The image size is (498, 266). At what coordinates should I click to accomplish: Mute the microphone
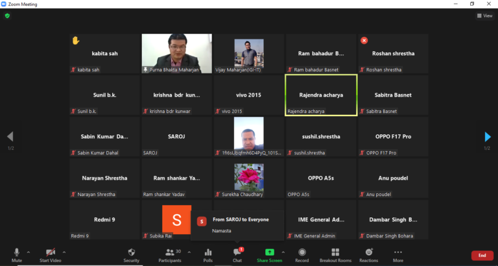coord(17,255)
